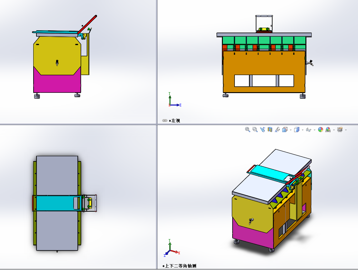Click the Display Style cube icon

tap(297, 130)
